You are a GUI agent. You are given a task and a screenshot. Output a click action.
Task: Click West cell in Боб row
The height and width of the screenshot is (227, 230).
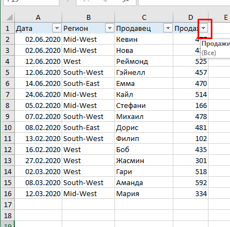(x=89, y=150)
